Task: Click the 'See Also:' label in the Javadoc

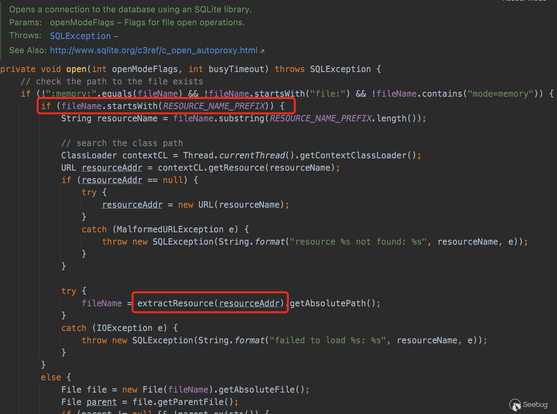Action: [28, 50]
